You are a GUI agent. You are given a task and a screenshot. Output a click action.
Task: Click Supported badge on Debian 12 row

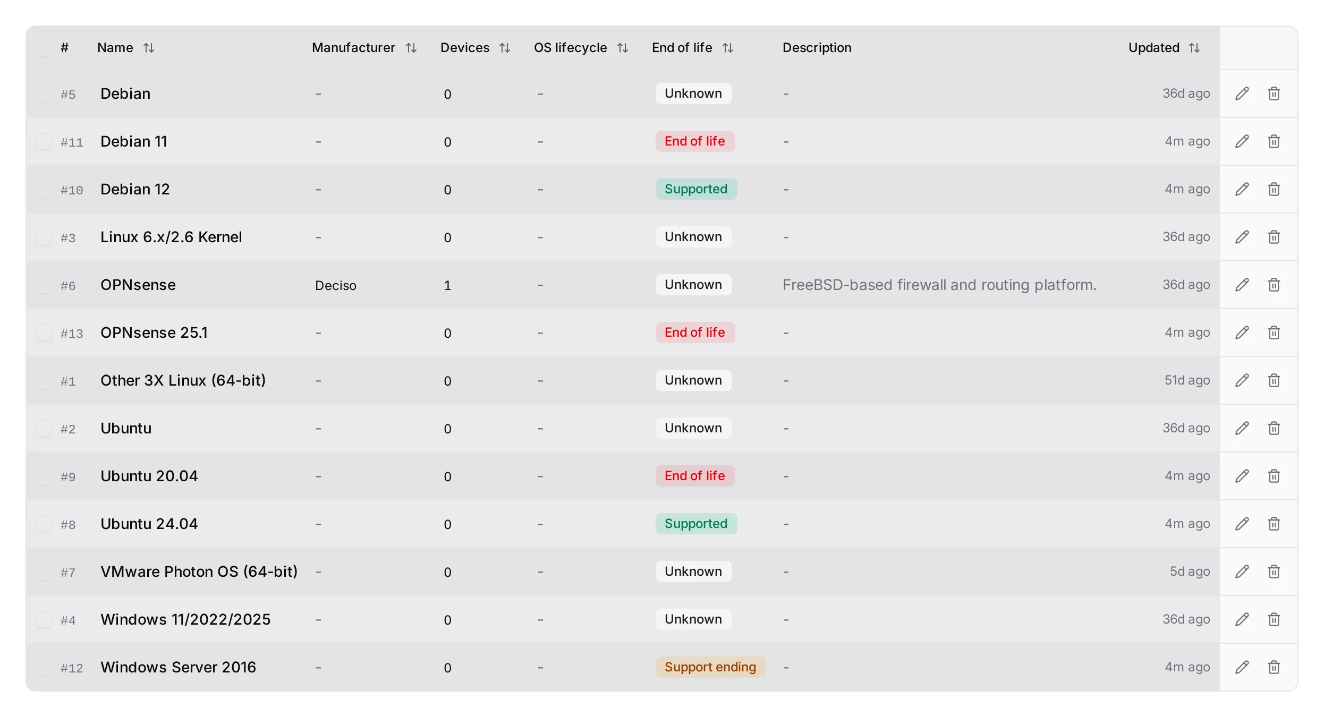(696, 189)
